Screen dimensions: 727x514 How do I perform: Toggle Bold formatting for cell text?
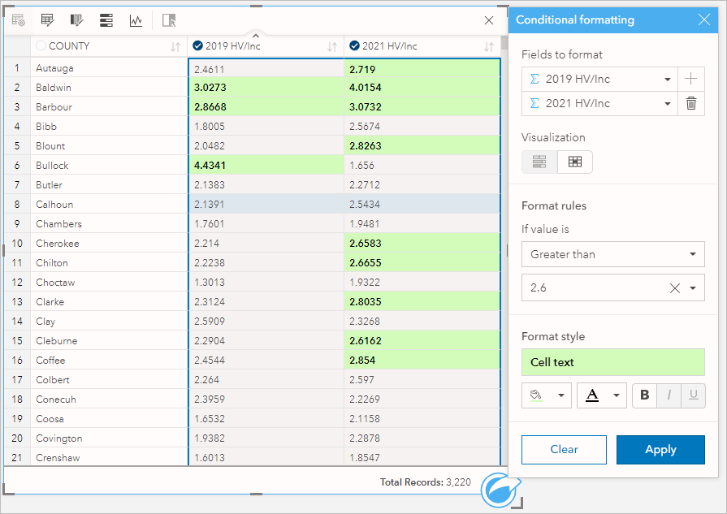tap(644, 395)
